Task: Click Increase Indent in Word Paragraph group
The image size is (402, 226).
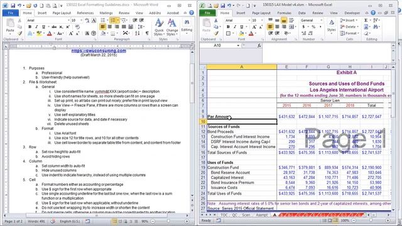Action: point(141,20)
